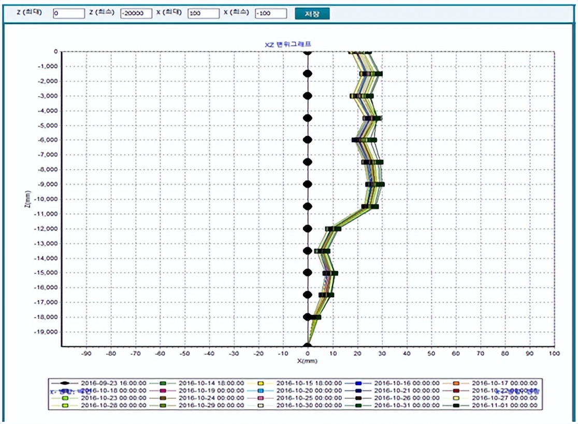Click the 2016-10-16 00:00:00 blue legend marker

(358, 383)
